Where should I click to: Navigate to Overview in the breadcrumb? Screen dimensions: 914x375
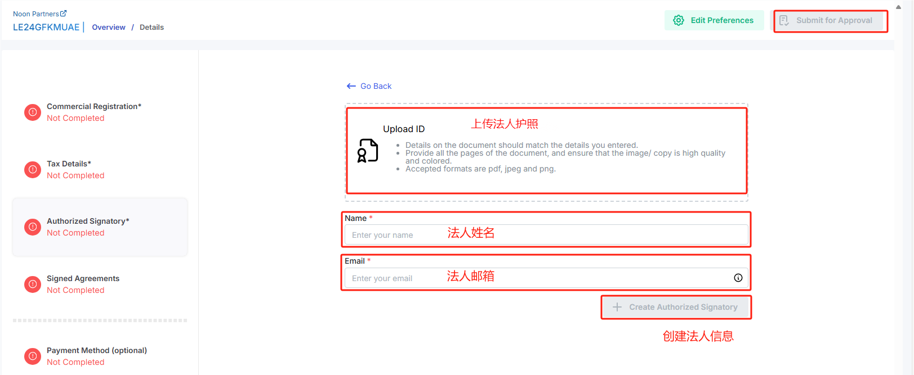click(109, 27)
